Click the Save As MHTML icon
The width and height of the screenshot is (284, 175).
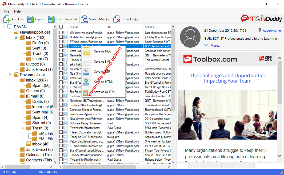[85, 92]
